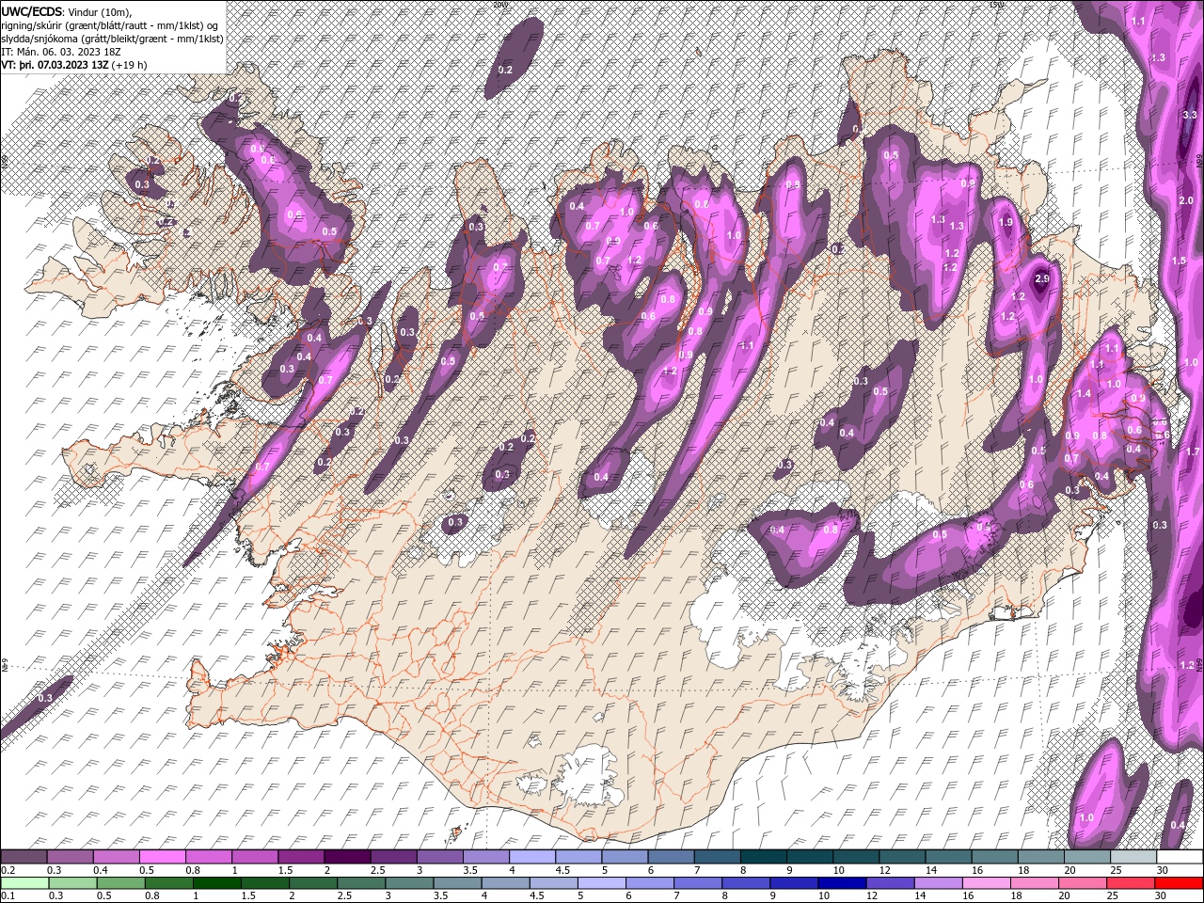Select the 25 swatch in the lower rain scale

[1131, 883]
